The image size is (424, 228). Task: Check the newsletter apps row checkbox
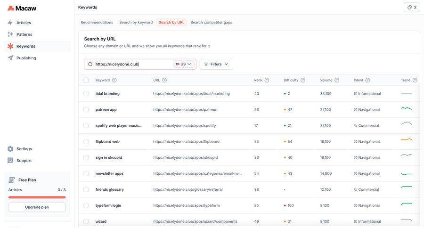click(x=86, y=173)
